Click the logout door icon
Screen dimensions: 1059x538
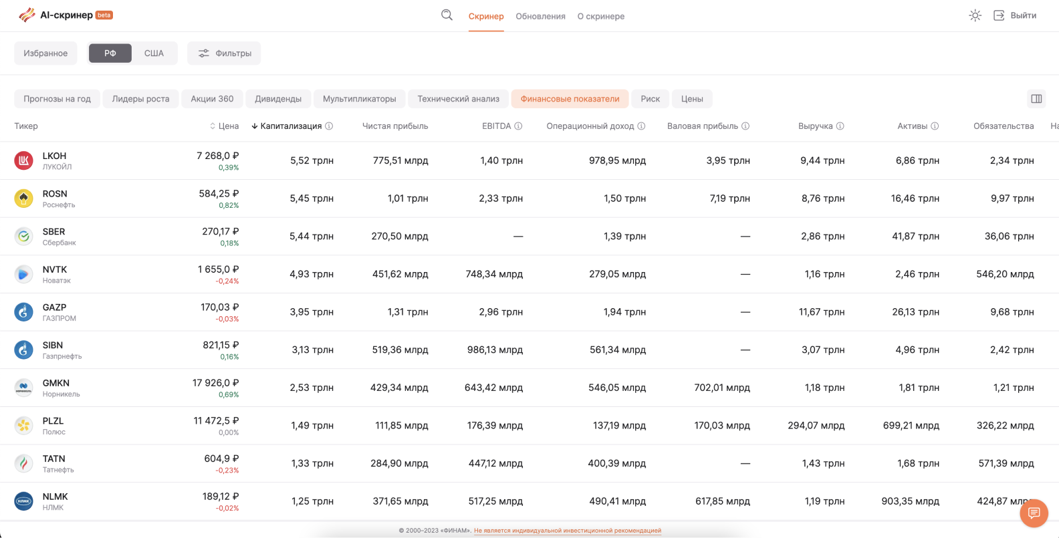point(999,15)
